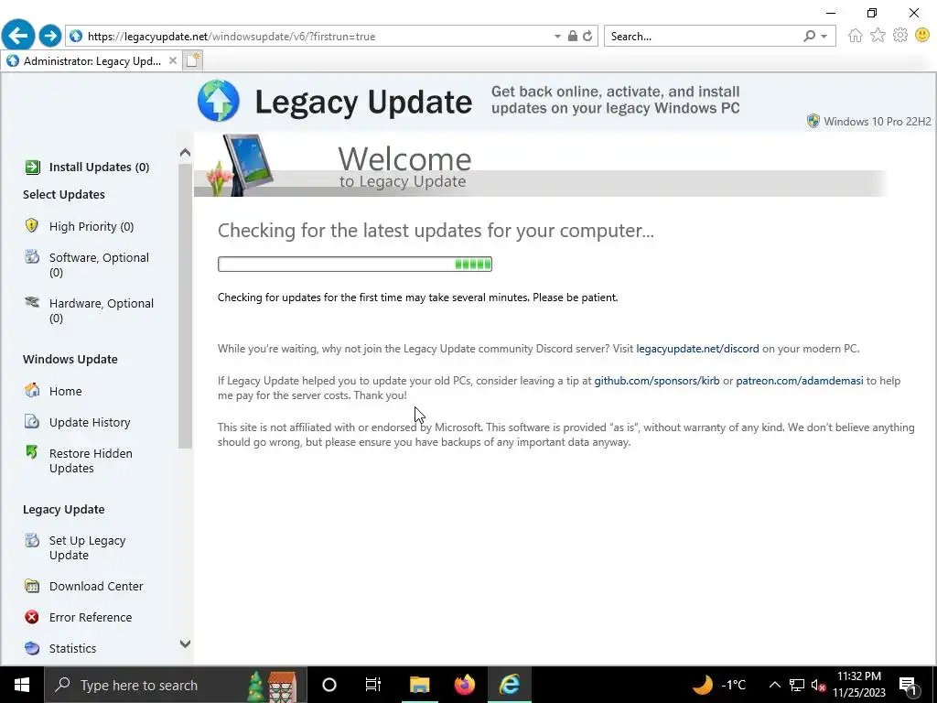Click the Statistics icon
The height and width of the screenshot is (703, 937).
click(x=32, y=648)
